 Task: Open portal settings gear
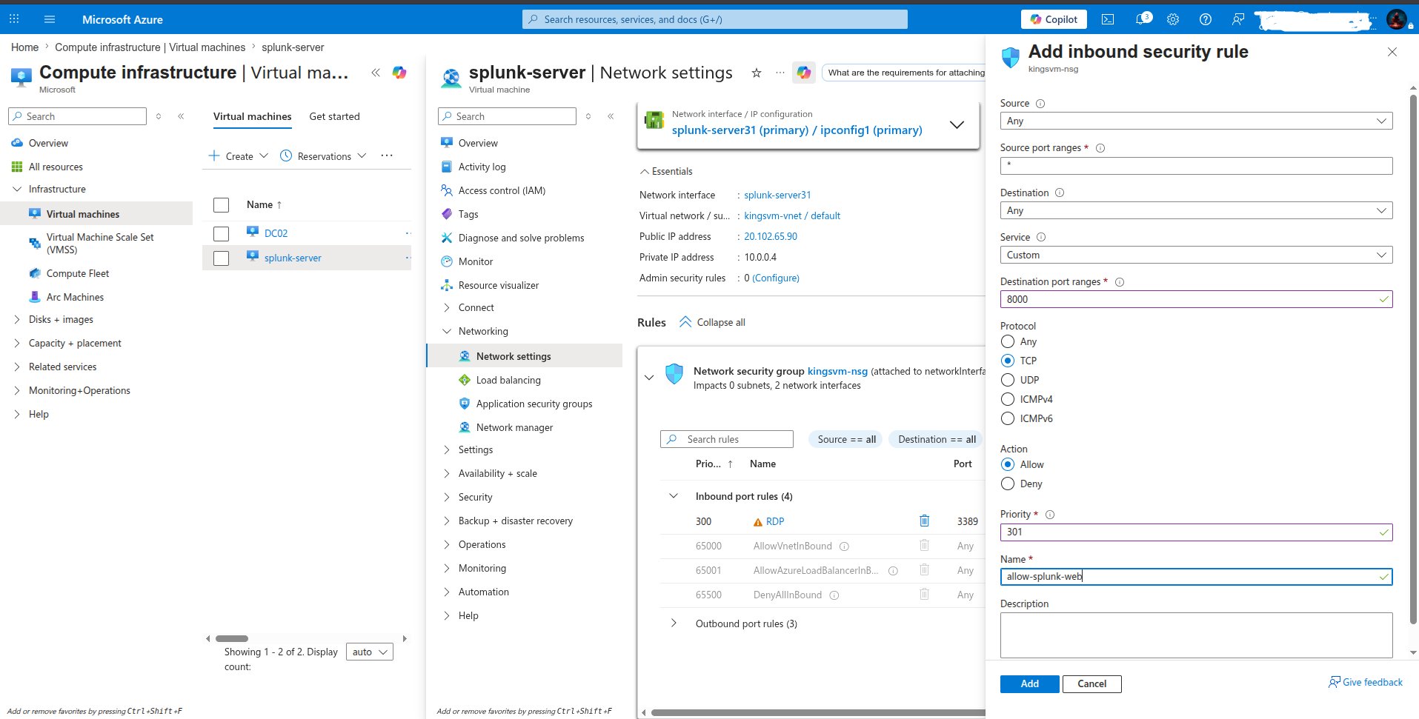[1173, 19]
